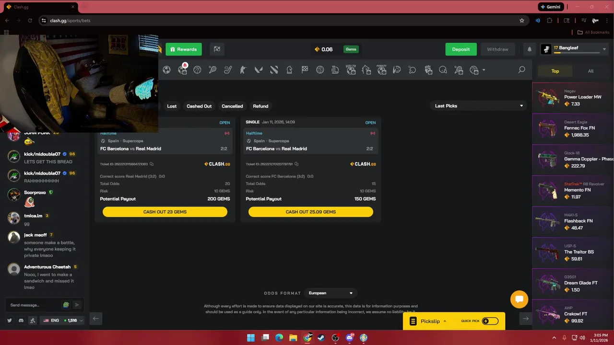Viewport: 614px width, 345px height.
Task: Open the Fennec Fox FN drop
Action: click(573, 129)
